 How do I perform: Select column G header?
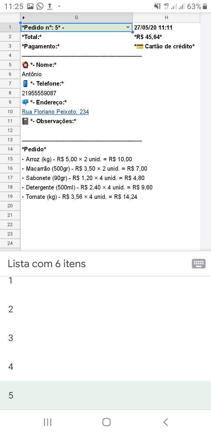click(76, 18)
